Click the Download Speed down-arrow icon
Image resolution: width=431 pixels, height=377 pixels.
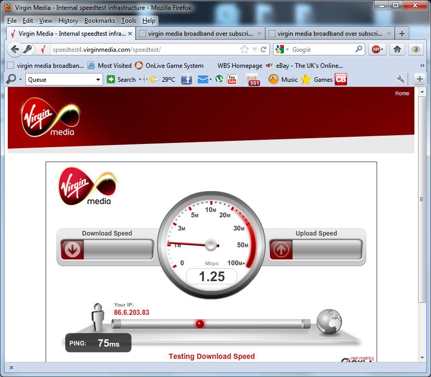click(x=73, y=250)
